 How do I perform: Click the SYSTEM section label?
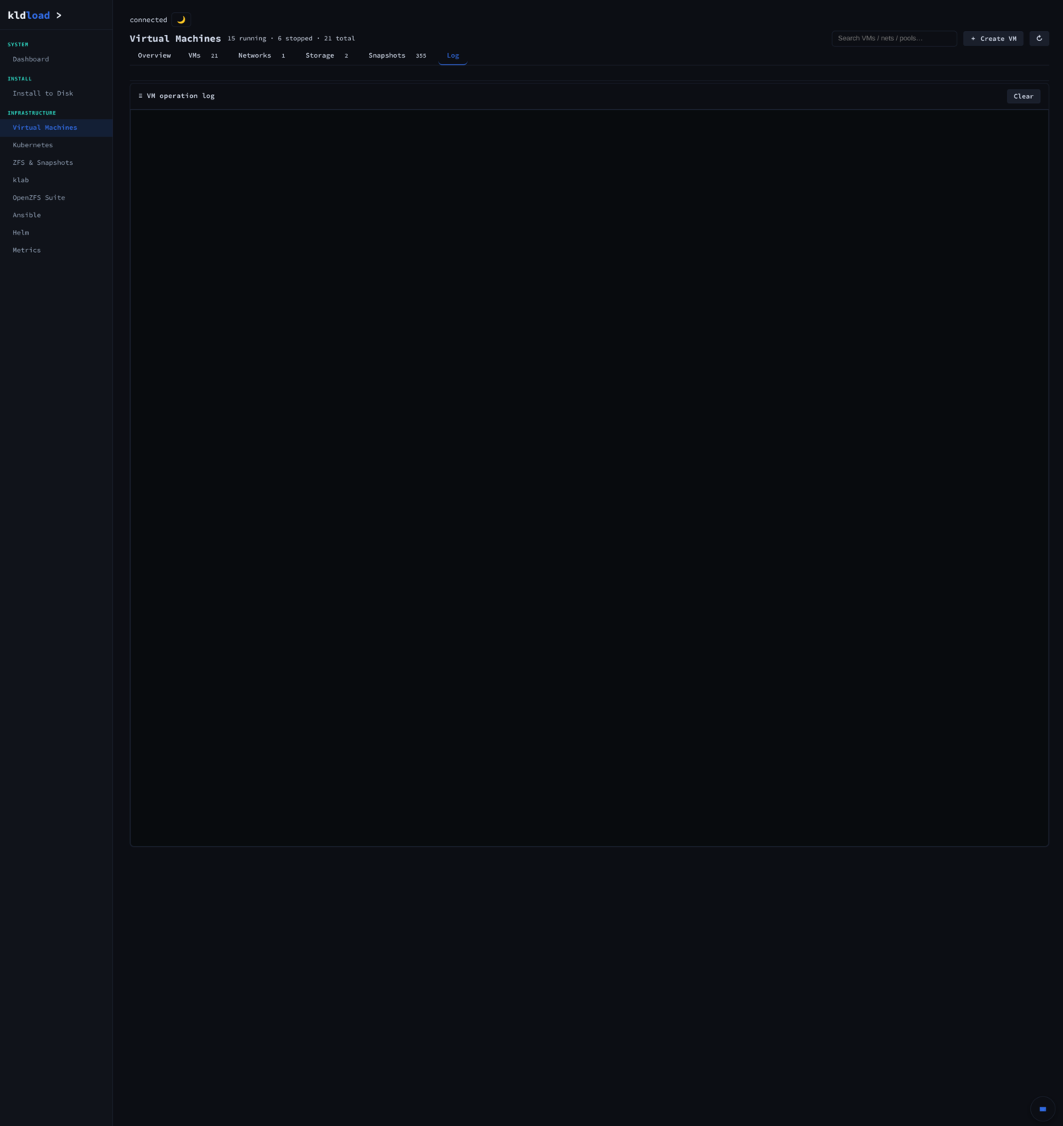(18, 45)
